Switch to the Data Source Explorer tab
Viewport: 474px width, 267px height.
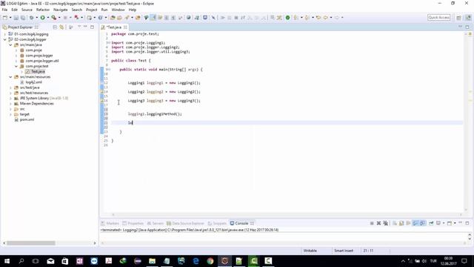pos(185,223)
